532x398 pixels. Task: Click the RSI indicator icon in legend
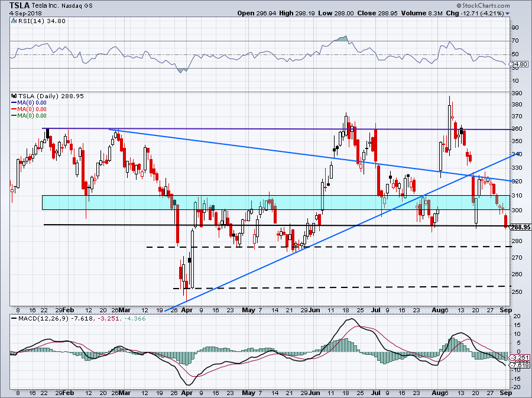[14, 21]
